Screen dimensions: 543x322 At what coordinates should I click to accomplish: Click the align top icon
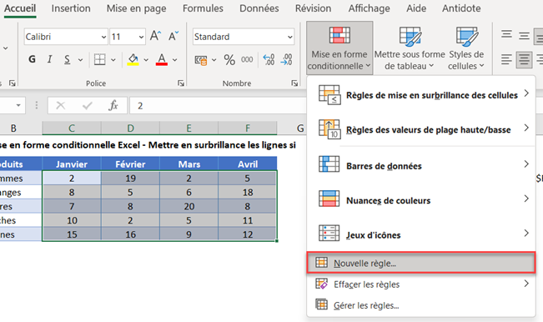click(506, 35)
